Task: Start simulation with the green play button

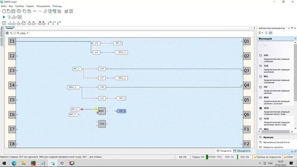Action: pyautogui.click(x=4, y=17)
